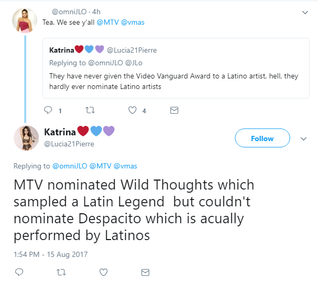This screenshot has width=318, height=288.
Task: Retweet Katrina's Wild Thoughts tweet
Action: pos(61,272)
